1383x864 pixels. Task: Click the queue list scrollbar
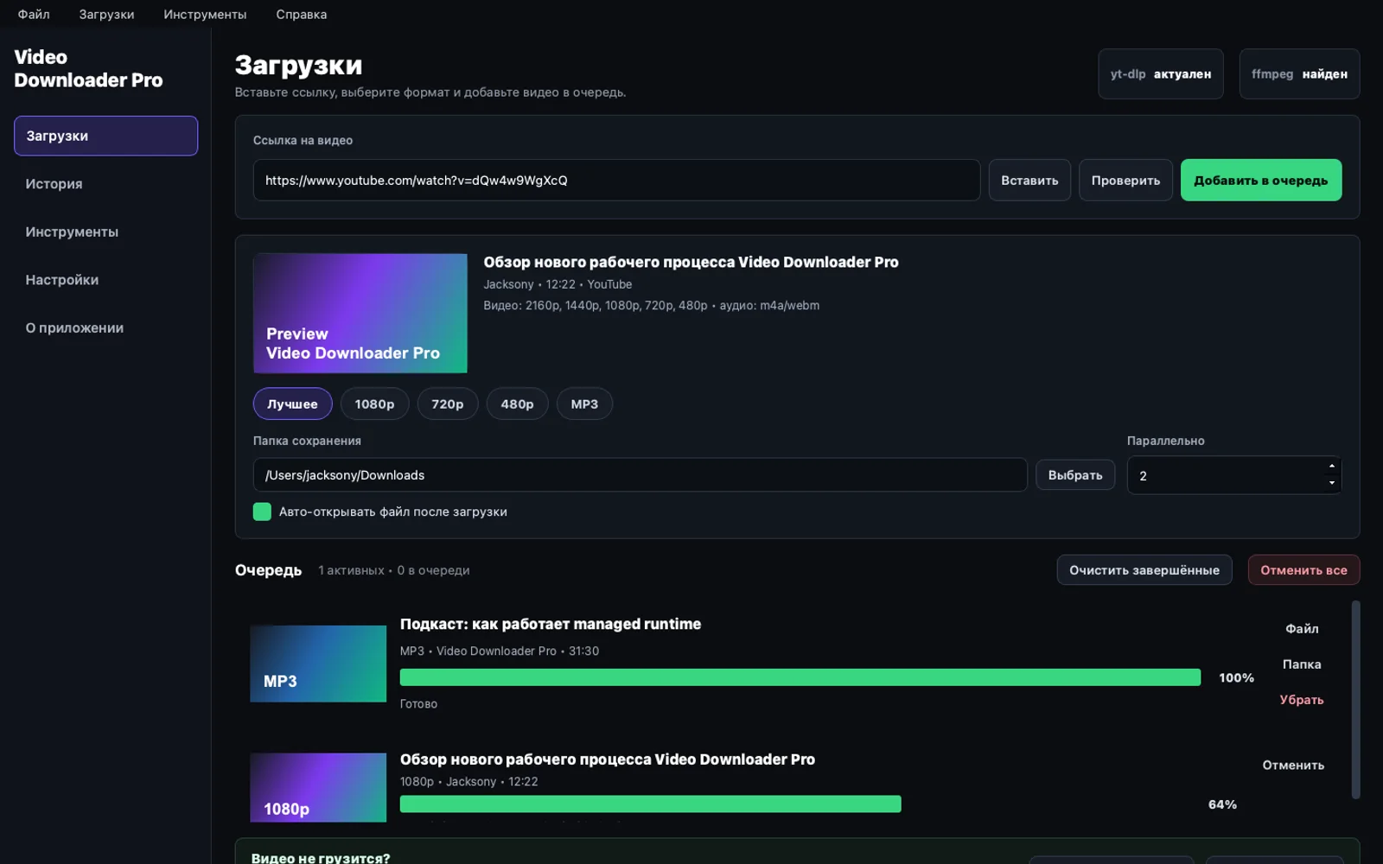(1355, 700)
